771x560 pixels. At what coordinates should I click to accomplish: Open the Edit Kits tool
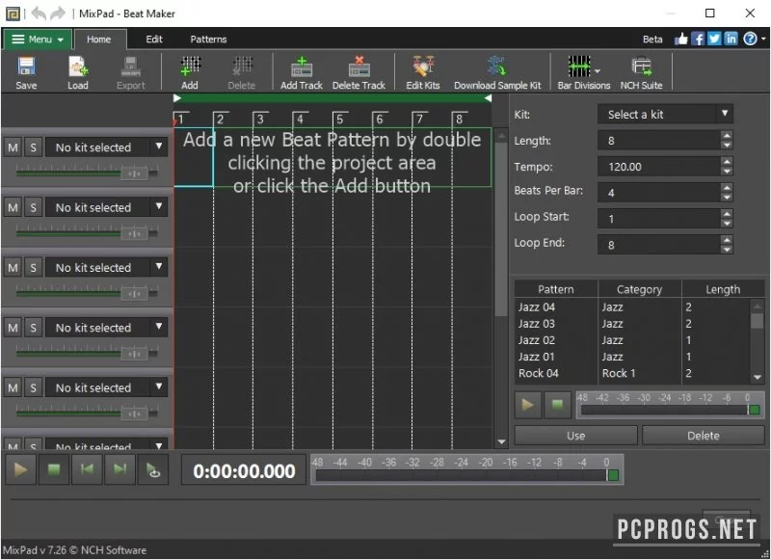point(423,72)
